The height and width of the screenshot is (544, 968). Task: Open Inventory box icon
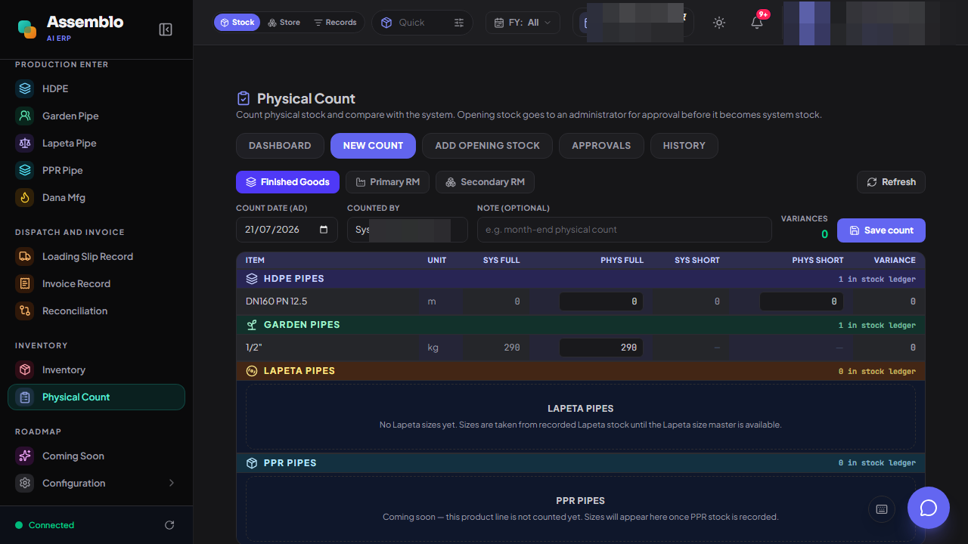[x=25, y=369]
